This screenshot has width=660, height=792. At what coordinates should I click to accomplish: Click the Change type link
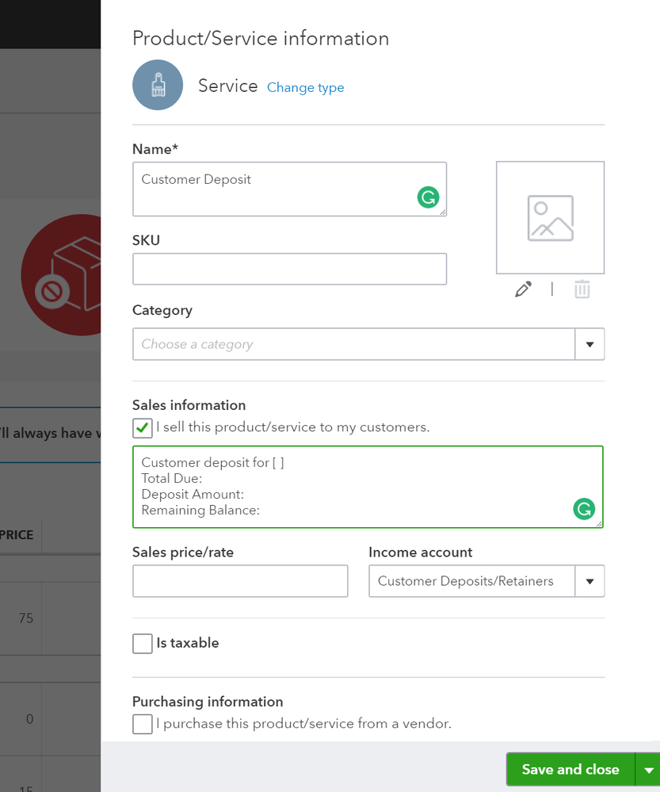click(305, 87)
